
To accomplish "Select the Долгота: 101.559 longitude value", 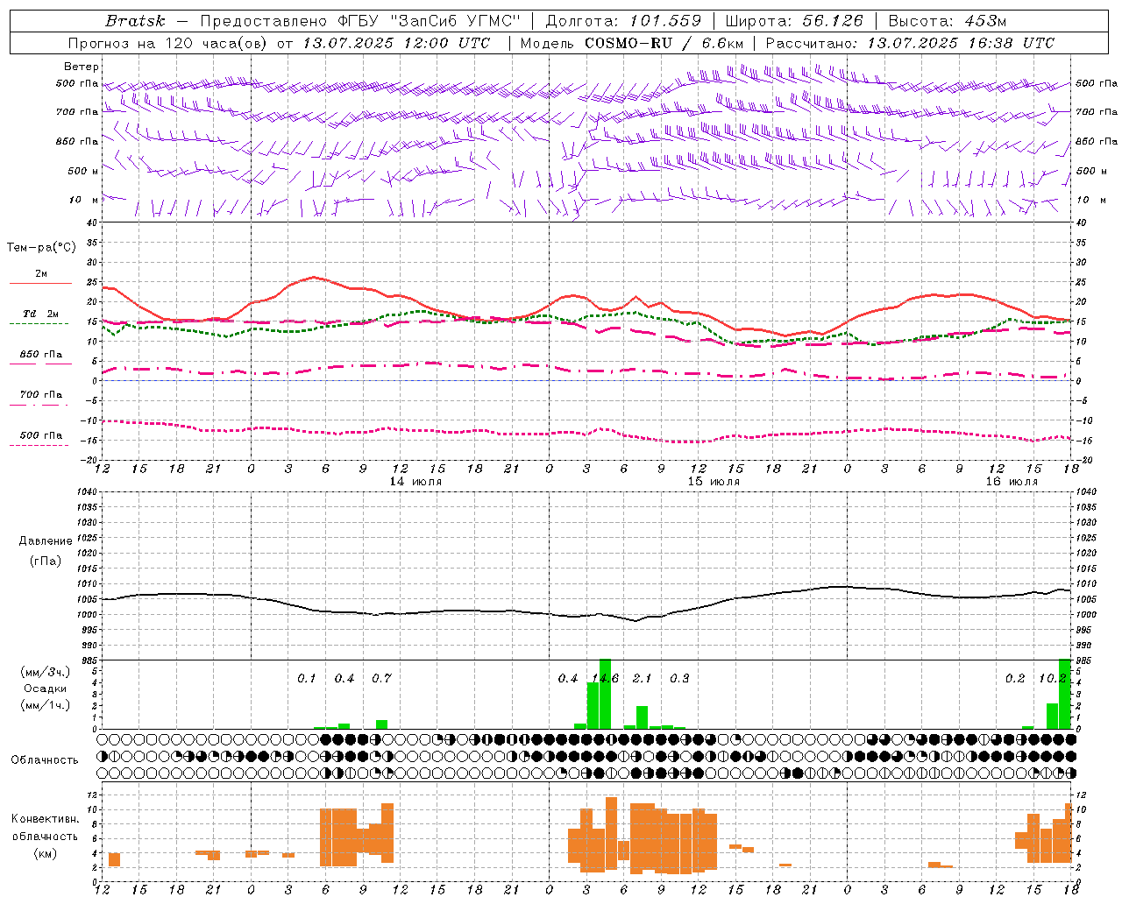I will tap(623, 21).
